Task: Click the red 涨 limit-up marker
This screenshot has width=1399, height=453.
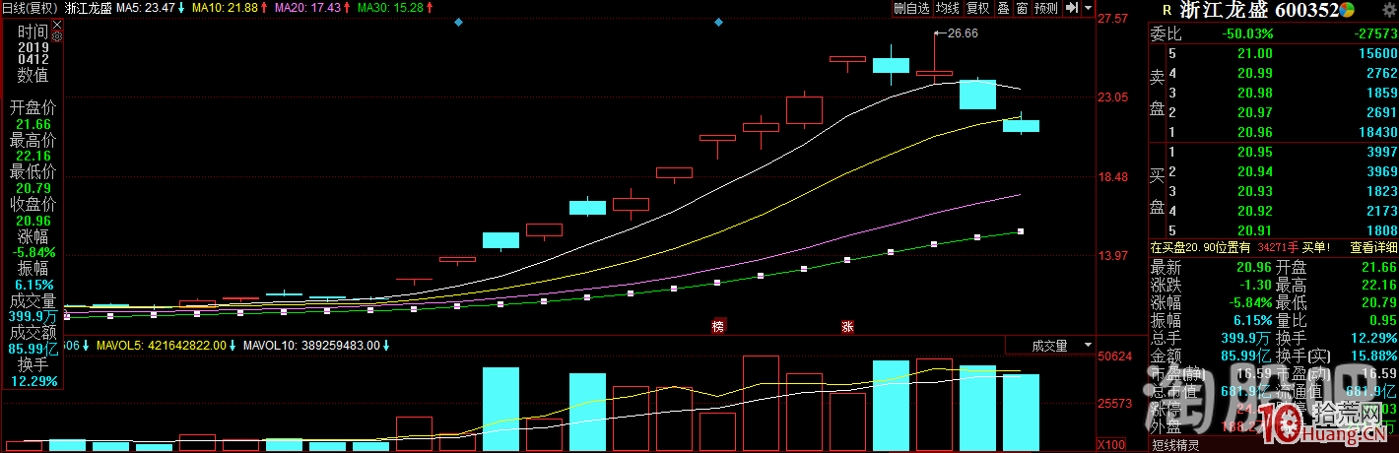Action: tap(847, 326)
